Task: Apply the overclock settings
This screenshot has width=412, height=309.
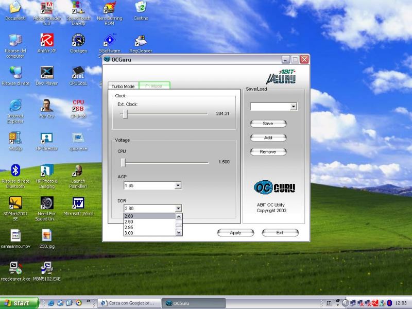Action: point(235,233)
